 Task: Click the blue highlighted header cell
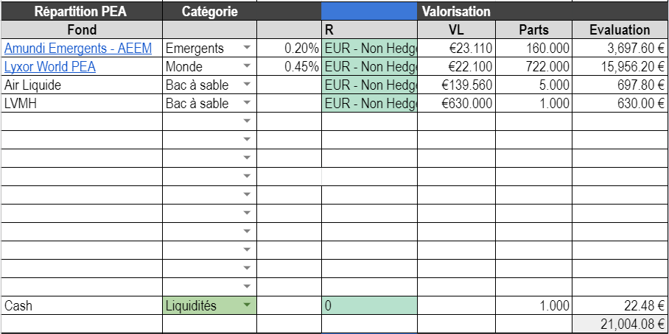[369, 11]
